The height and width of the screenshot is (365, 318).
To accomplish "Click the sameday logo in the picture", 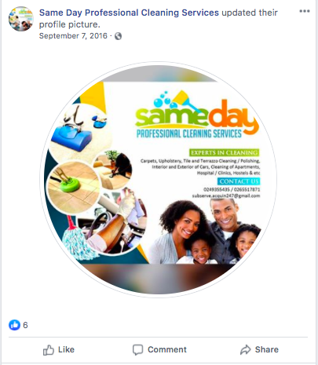I will pos(197,115).
